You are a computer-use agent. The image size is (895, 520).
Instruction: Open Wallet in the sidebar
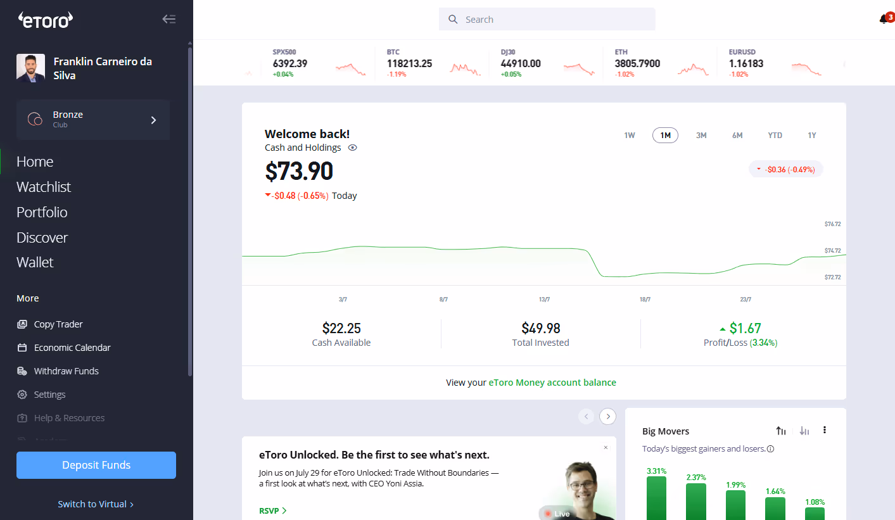[35, 262]
